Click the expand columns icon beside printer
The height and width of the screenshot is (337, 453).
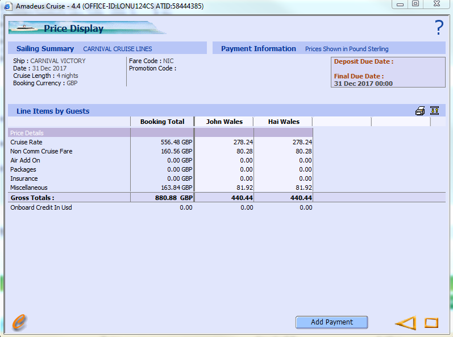[x=434, y=111]
